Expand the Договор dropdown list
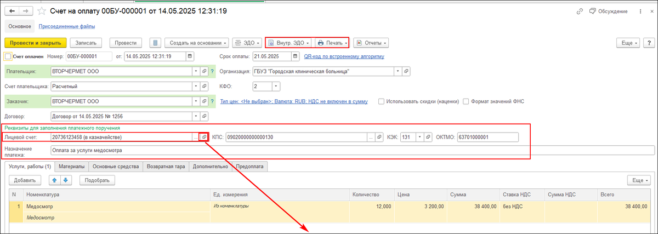This screenshot has height=234, width=658. [x=196, y=116]
